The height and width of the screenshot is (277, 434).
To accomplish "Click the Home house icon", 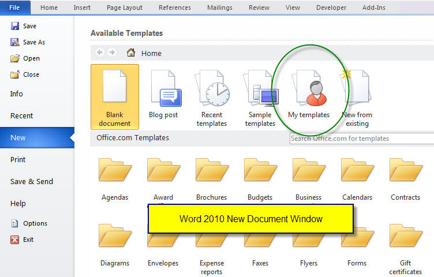I will (131, 53).
